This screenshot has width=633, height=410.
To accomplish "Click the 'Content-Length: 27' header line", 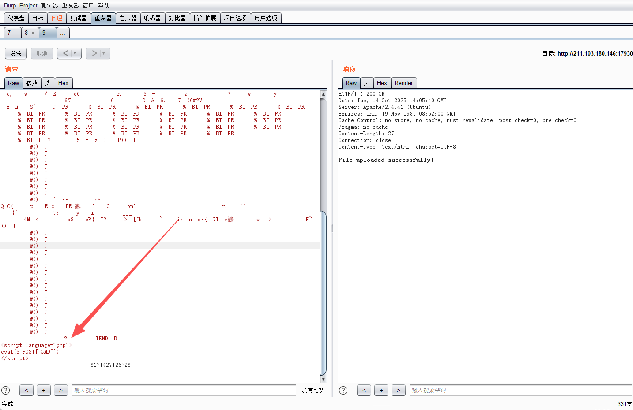I will tap(366, 134).
